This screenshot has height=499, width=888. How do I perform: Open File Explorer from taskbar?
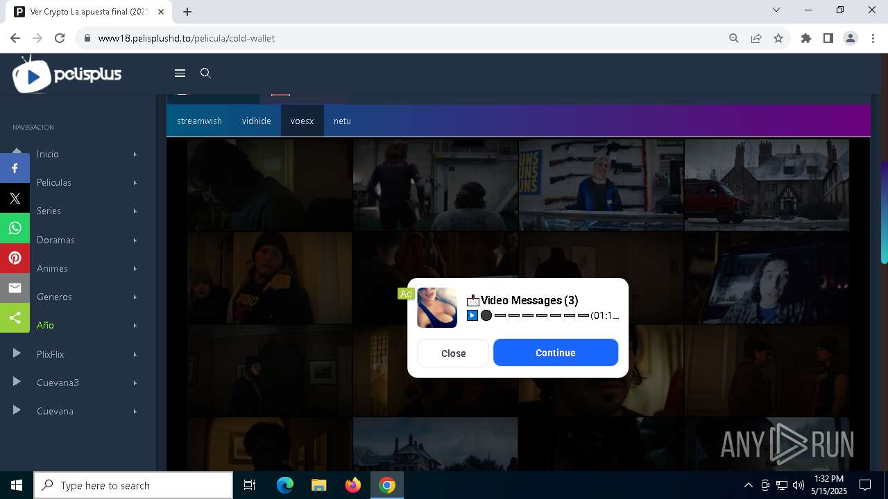click(x=318, y=485)
